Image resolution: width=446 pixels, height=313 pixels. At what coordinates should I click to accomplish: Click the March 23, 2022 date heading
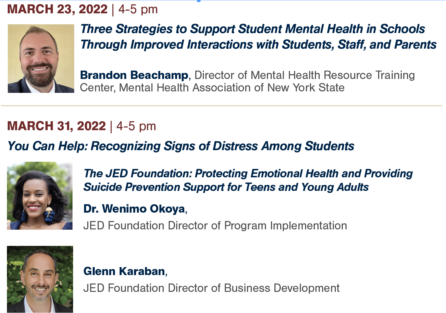coord(57,9)
